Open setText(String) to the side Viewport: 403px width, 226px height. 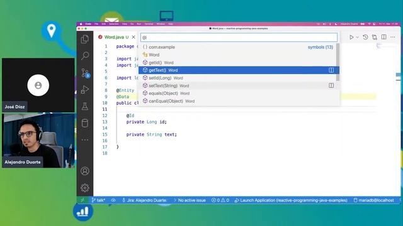pyautogui.click(x=331, y=85)
